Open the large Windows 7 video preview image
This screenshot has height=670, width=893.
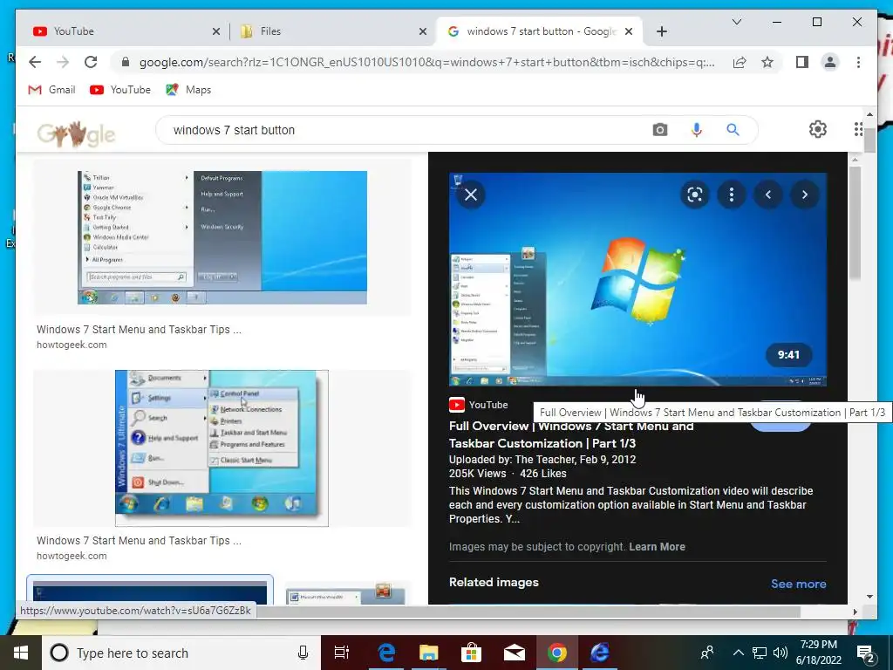637,279
